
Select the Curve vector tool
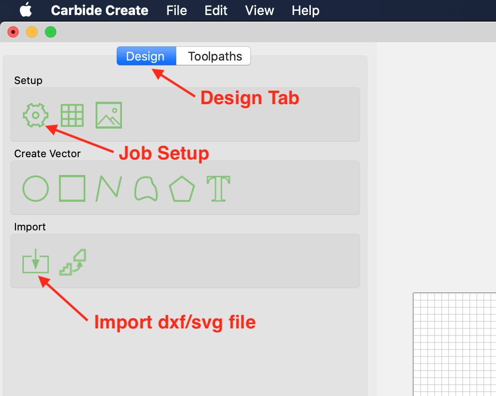tap(145, 188)
